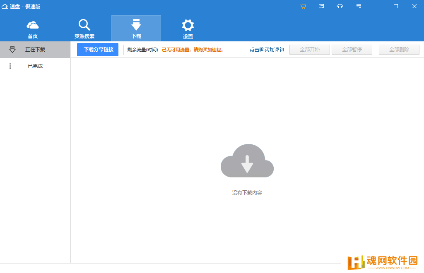Select the 下载 download tab
Image resolution: width=424 pixels, height=273 pixels.
click(x=136, y=29)
